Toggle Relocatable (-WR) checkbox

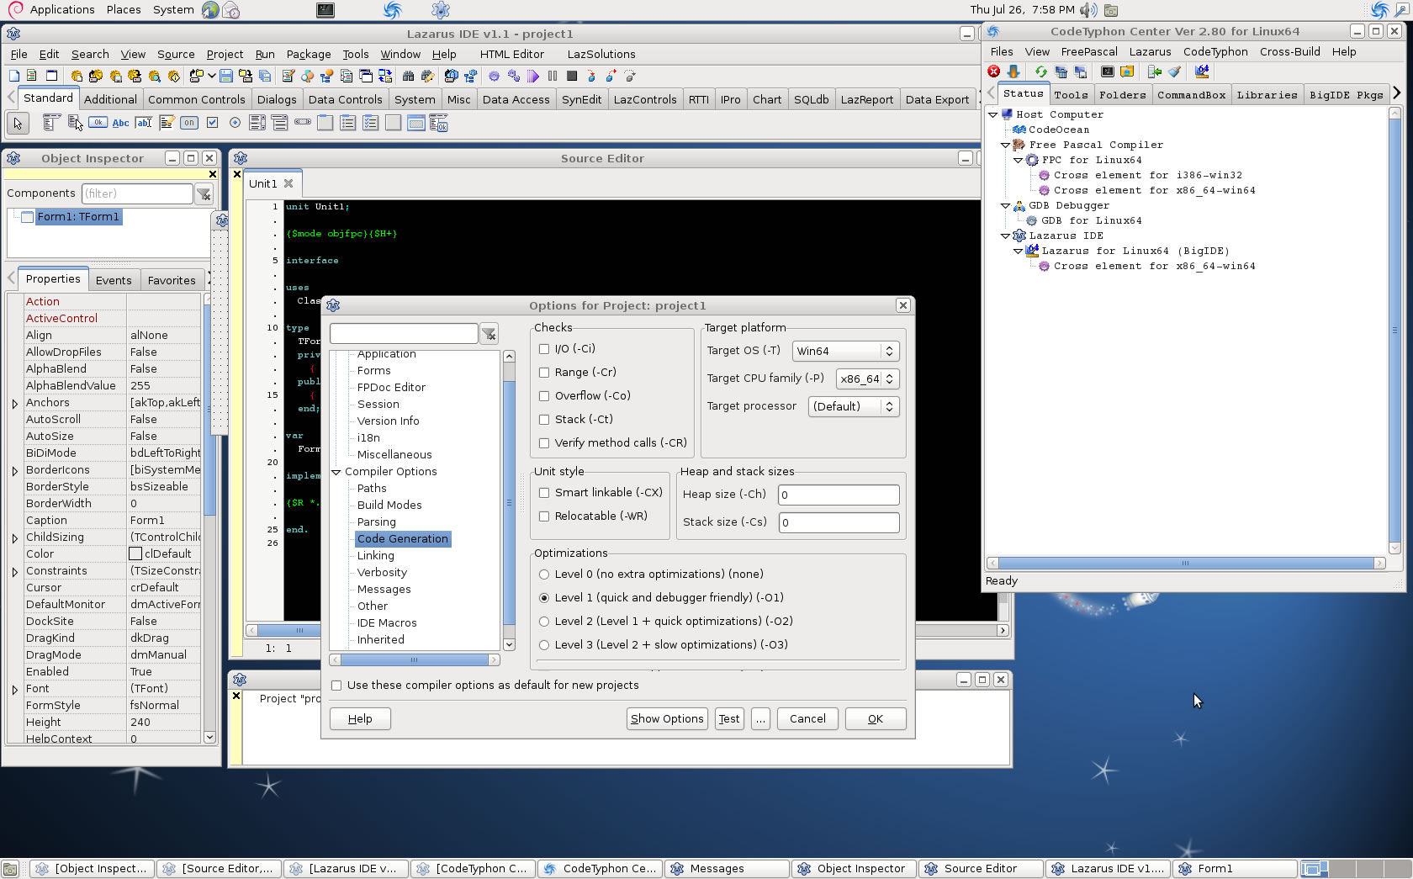[544, 516]
